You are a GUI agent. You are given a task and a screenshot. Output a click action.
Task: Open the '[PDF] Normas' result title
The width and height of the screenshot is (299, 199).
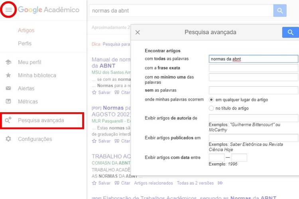click(x=111, y=111)
